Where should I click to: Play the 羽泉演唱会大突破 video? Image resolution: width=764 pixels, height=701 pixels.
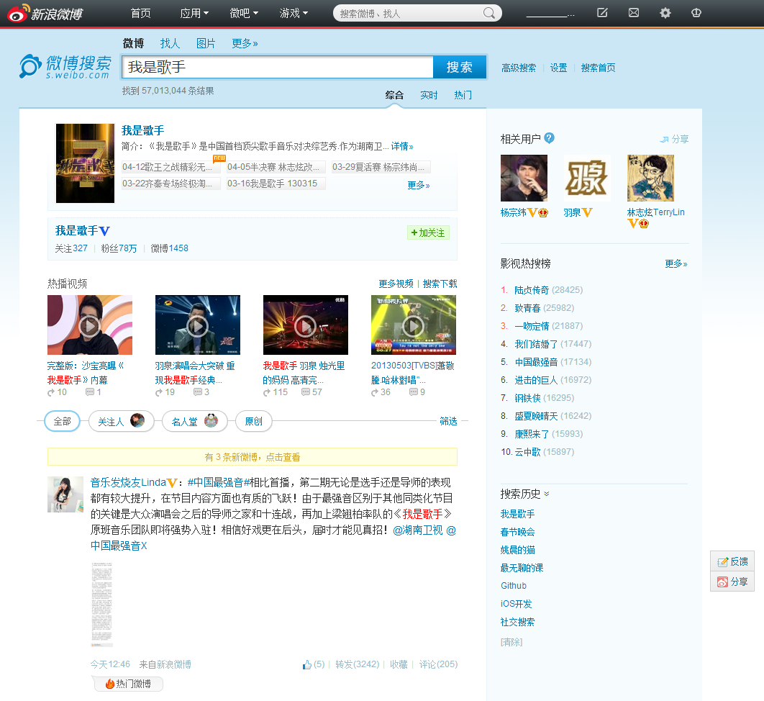click(x=197, y=325)
